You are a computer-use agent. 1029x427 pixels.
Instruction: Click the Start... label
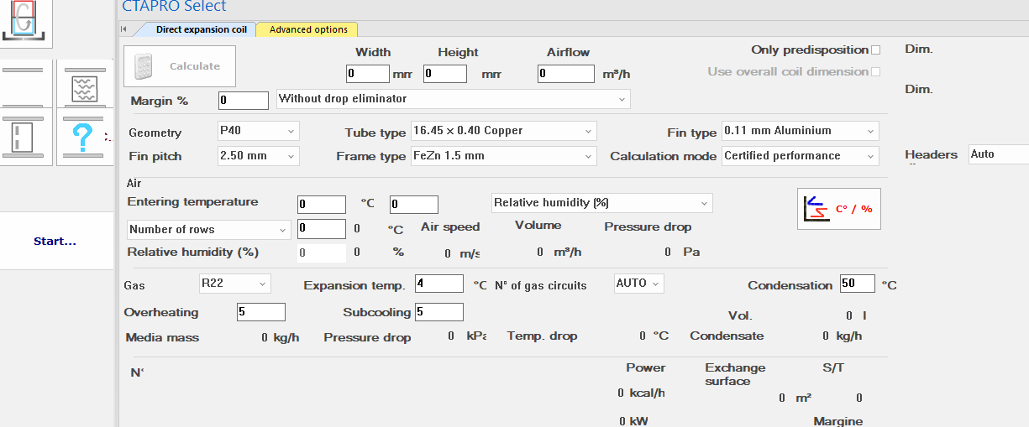(55, 242)
